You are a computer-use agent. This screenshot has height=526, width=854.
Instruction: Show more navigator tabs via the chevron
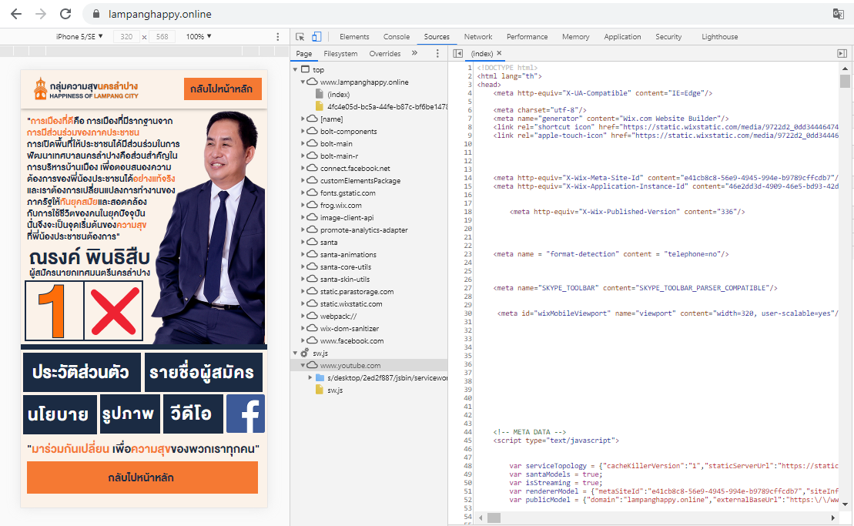pyautogui.click(x=414, y=54)
